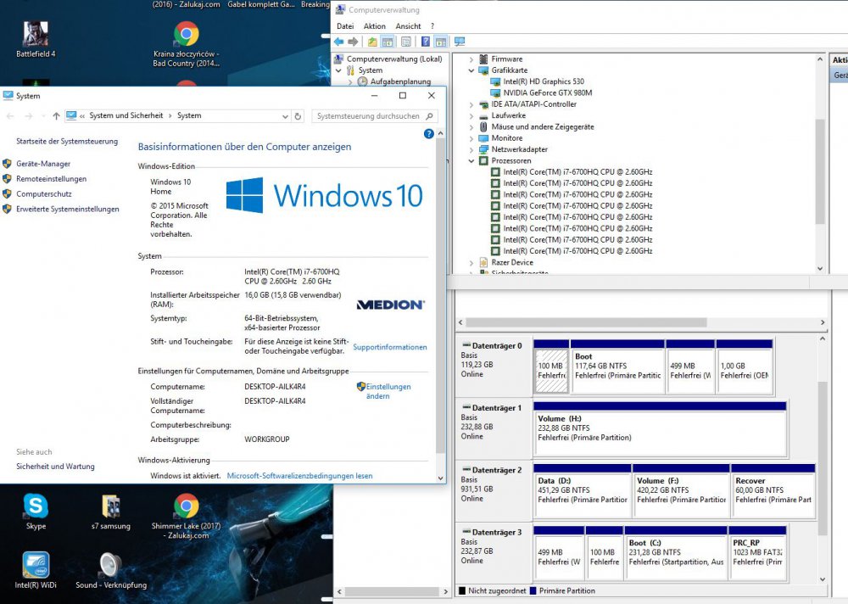The image size is (848, 604).
Task: Click the Hilfe question mark toolbar icon
Action: [425, 41]
